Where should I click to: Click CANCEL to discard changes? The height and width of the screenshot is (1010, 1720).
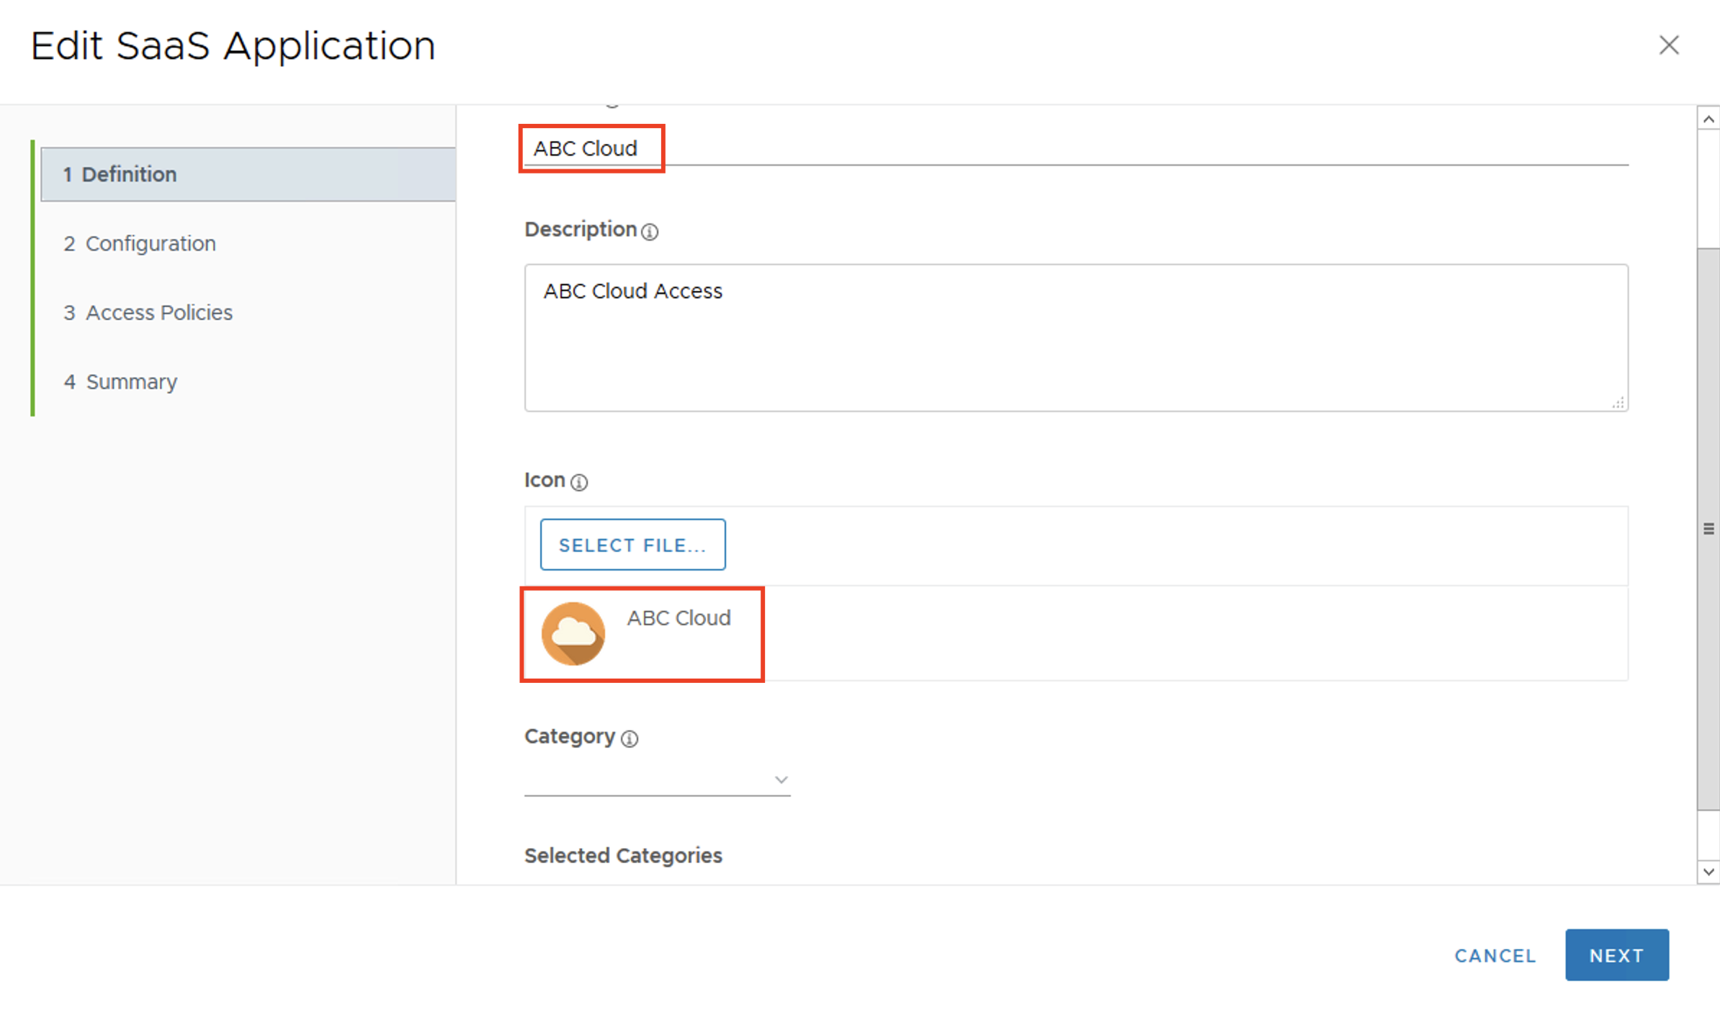click(1495, 955)
